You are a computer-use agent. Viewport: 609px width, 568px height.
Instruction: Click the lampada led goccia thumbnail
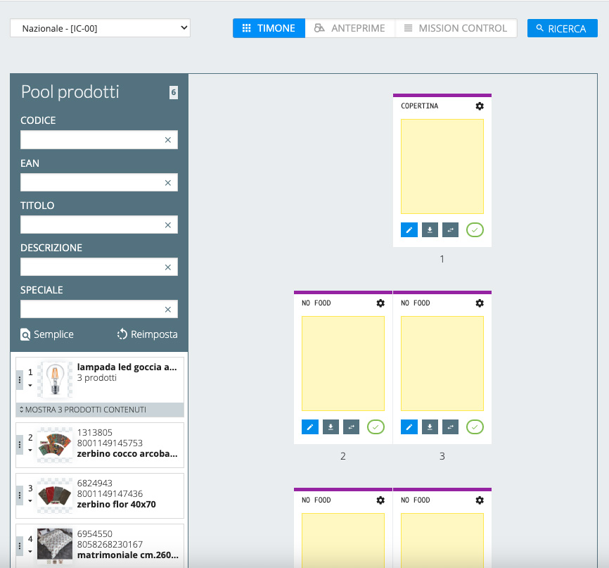pyautogui.click(x=55, y=380)
